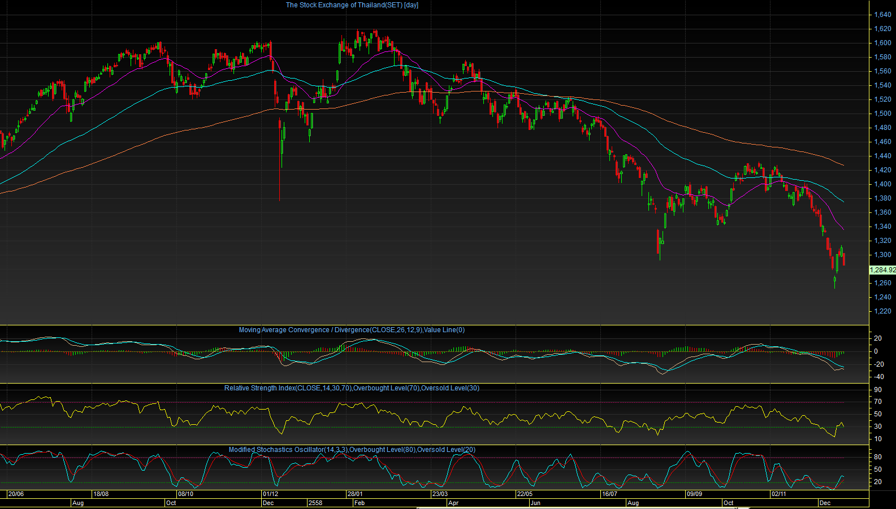The image size is (896, 509).
Task: Click the 1,320 price axis label
Action: click(x=882, y=241)
